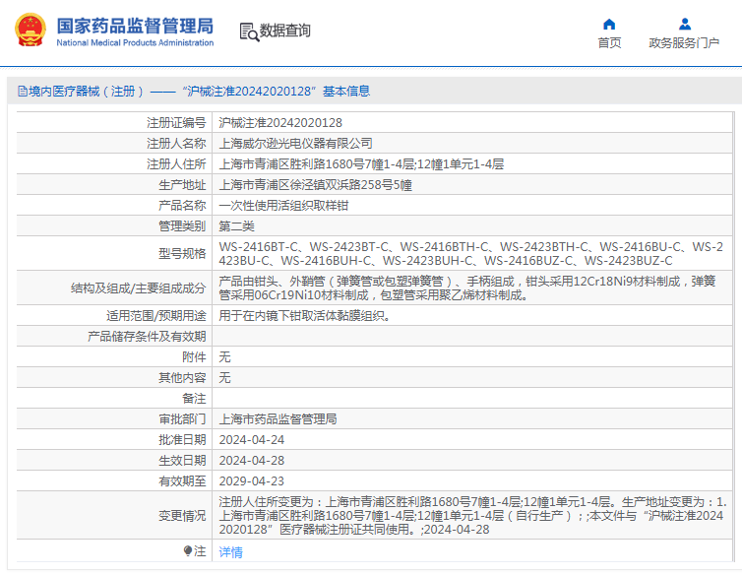Screen dimensions: 742x575
Task: Click the 型号规格 model list value
Action: pos(470,253)
